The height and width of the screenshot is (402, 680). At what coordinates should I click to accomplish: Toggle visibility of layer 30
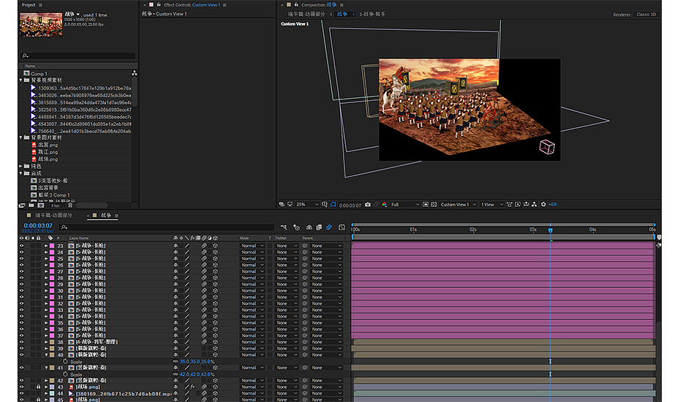[21, 290]
